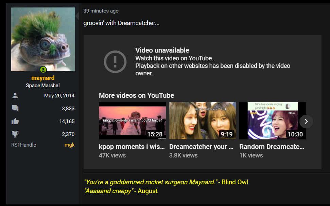
Task: Open the maynard username profile link
Action: [x=43, y=78]
